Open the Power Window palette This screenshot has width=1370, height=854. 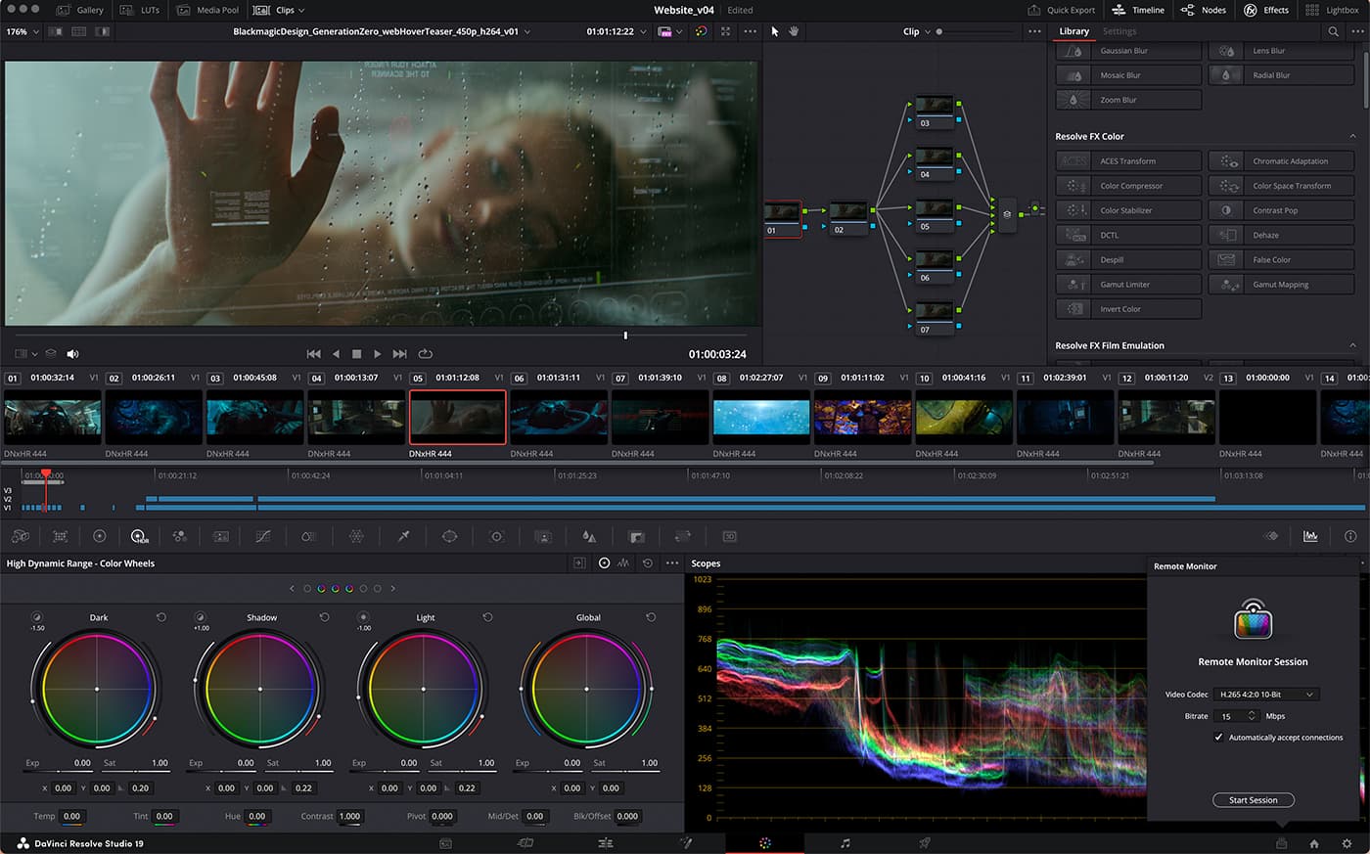(449, 536)
